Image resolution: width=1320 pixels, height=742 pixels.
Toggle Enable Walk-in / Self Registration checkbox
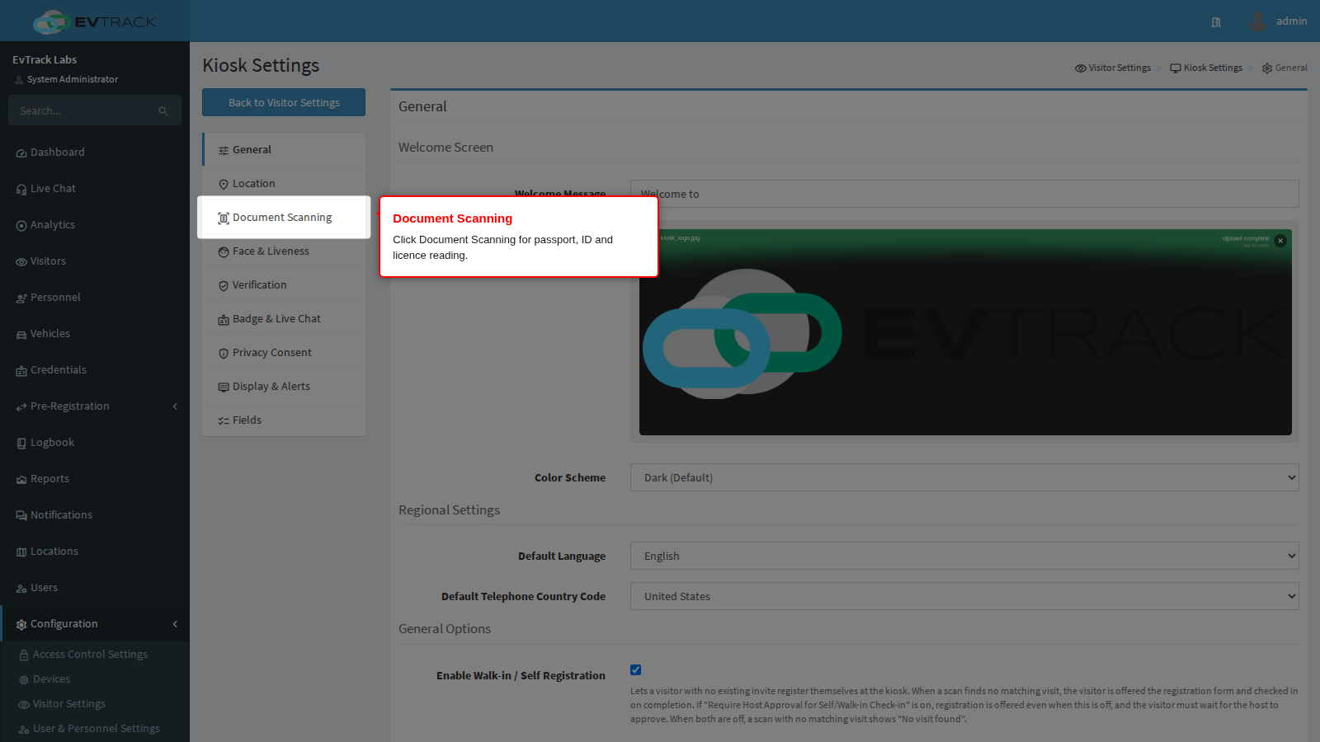click(x=636, y=670)
